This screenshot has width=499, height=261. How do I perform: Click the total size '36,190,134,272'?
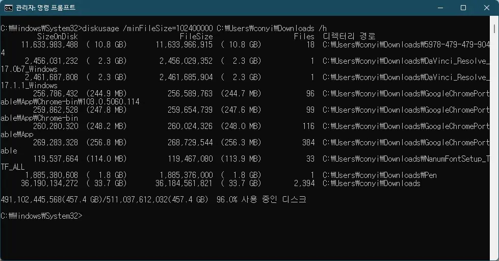pyautogui.click(x=49, y=184)
